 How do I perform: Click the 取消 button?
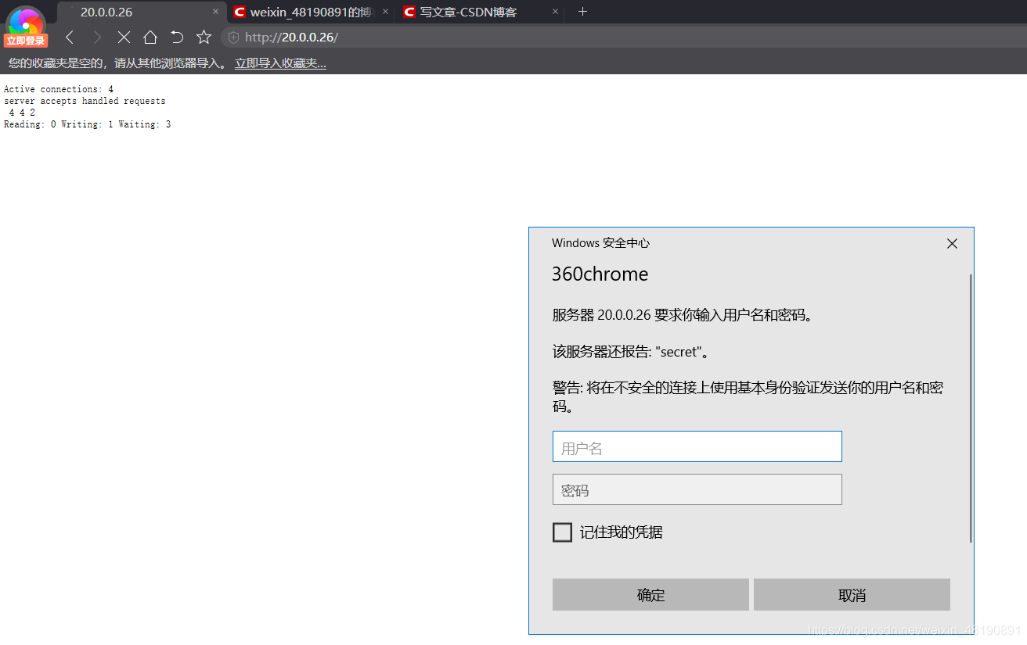coord(852,595)
